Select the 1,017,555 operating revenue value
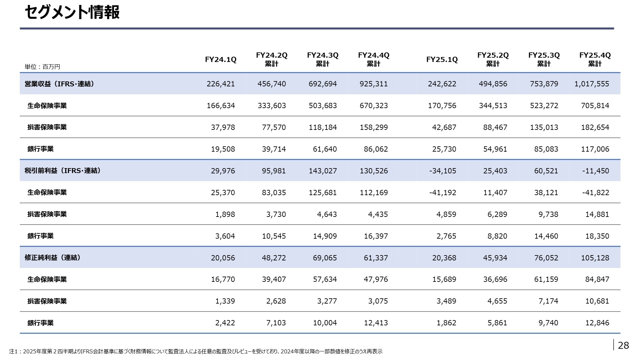The height and width of the screenshot is (356, 634). pyautogui.click(x=592, y=84)
